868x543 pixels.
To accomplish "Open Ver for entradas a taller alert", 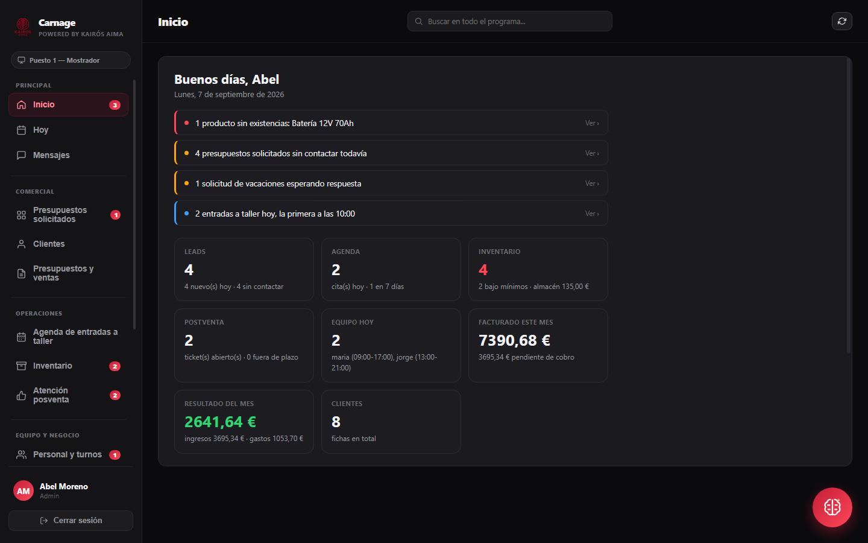I will pos(592,214).
